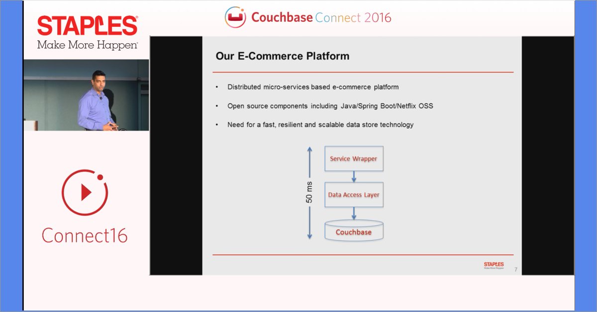
Task: Click the "Connect16" text below play icon
Action: (85, 235)
